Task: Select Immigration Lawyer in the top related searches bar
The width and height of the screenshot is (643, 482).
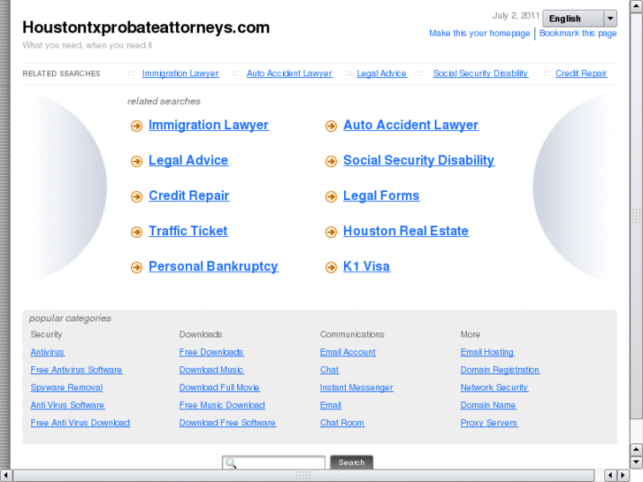Action: 180,73
